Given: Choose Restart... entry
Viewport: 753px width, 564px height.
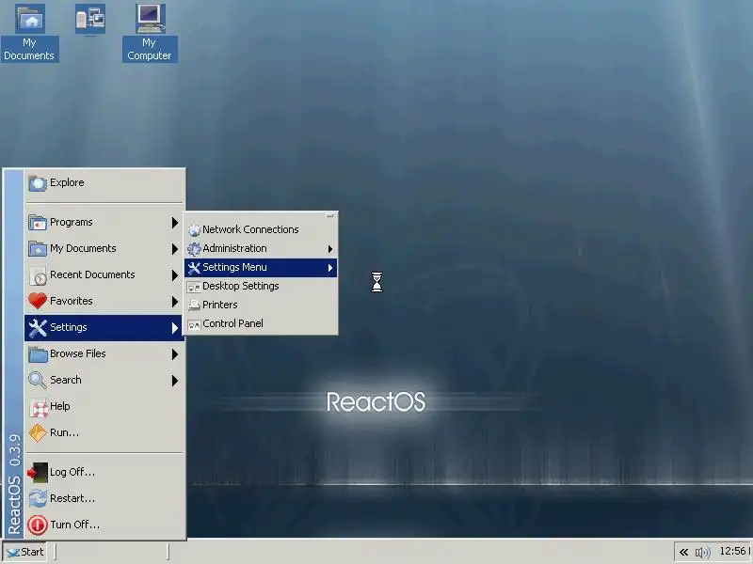Looking at the screenshot, I should tap(104, 499).
